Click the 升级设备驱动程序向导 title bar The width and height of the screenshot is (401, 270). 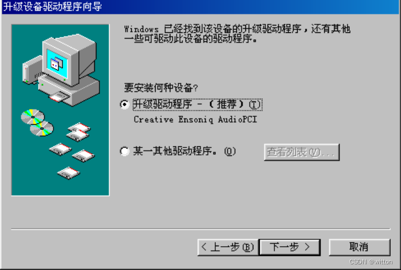200,7
